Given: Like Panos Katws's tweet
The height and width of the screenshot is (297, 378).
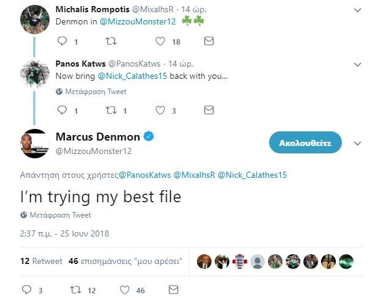Looking at the screenshot, I should coord(160,111).
